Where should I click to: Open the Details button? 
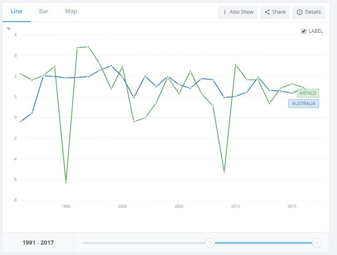click(x=308, y=12)
